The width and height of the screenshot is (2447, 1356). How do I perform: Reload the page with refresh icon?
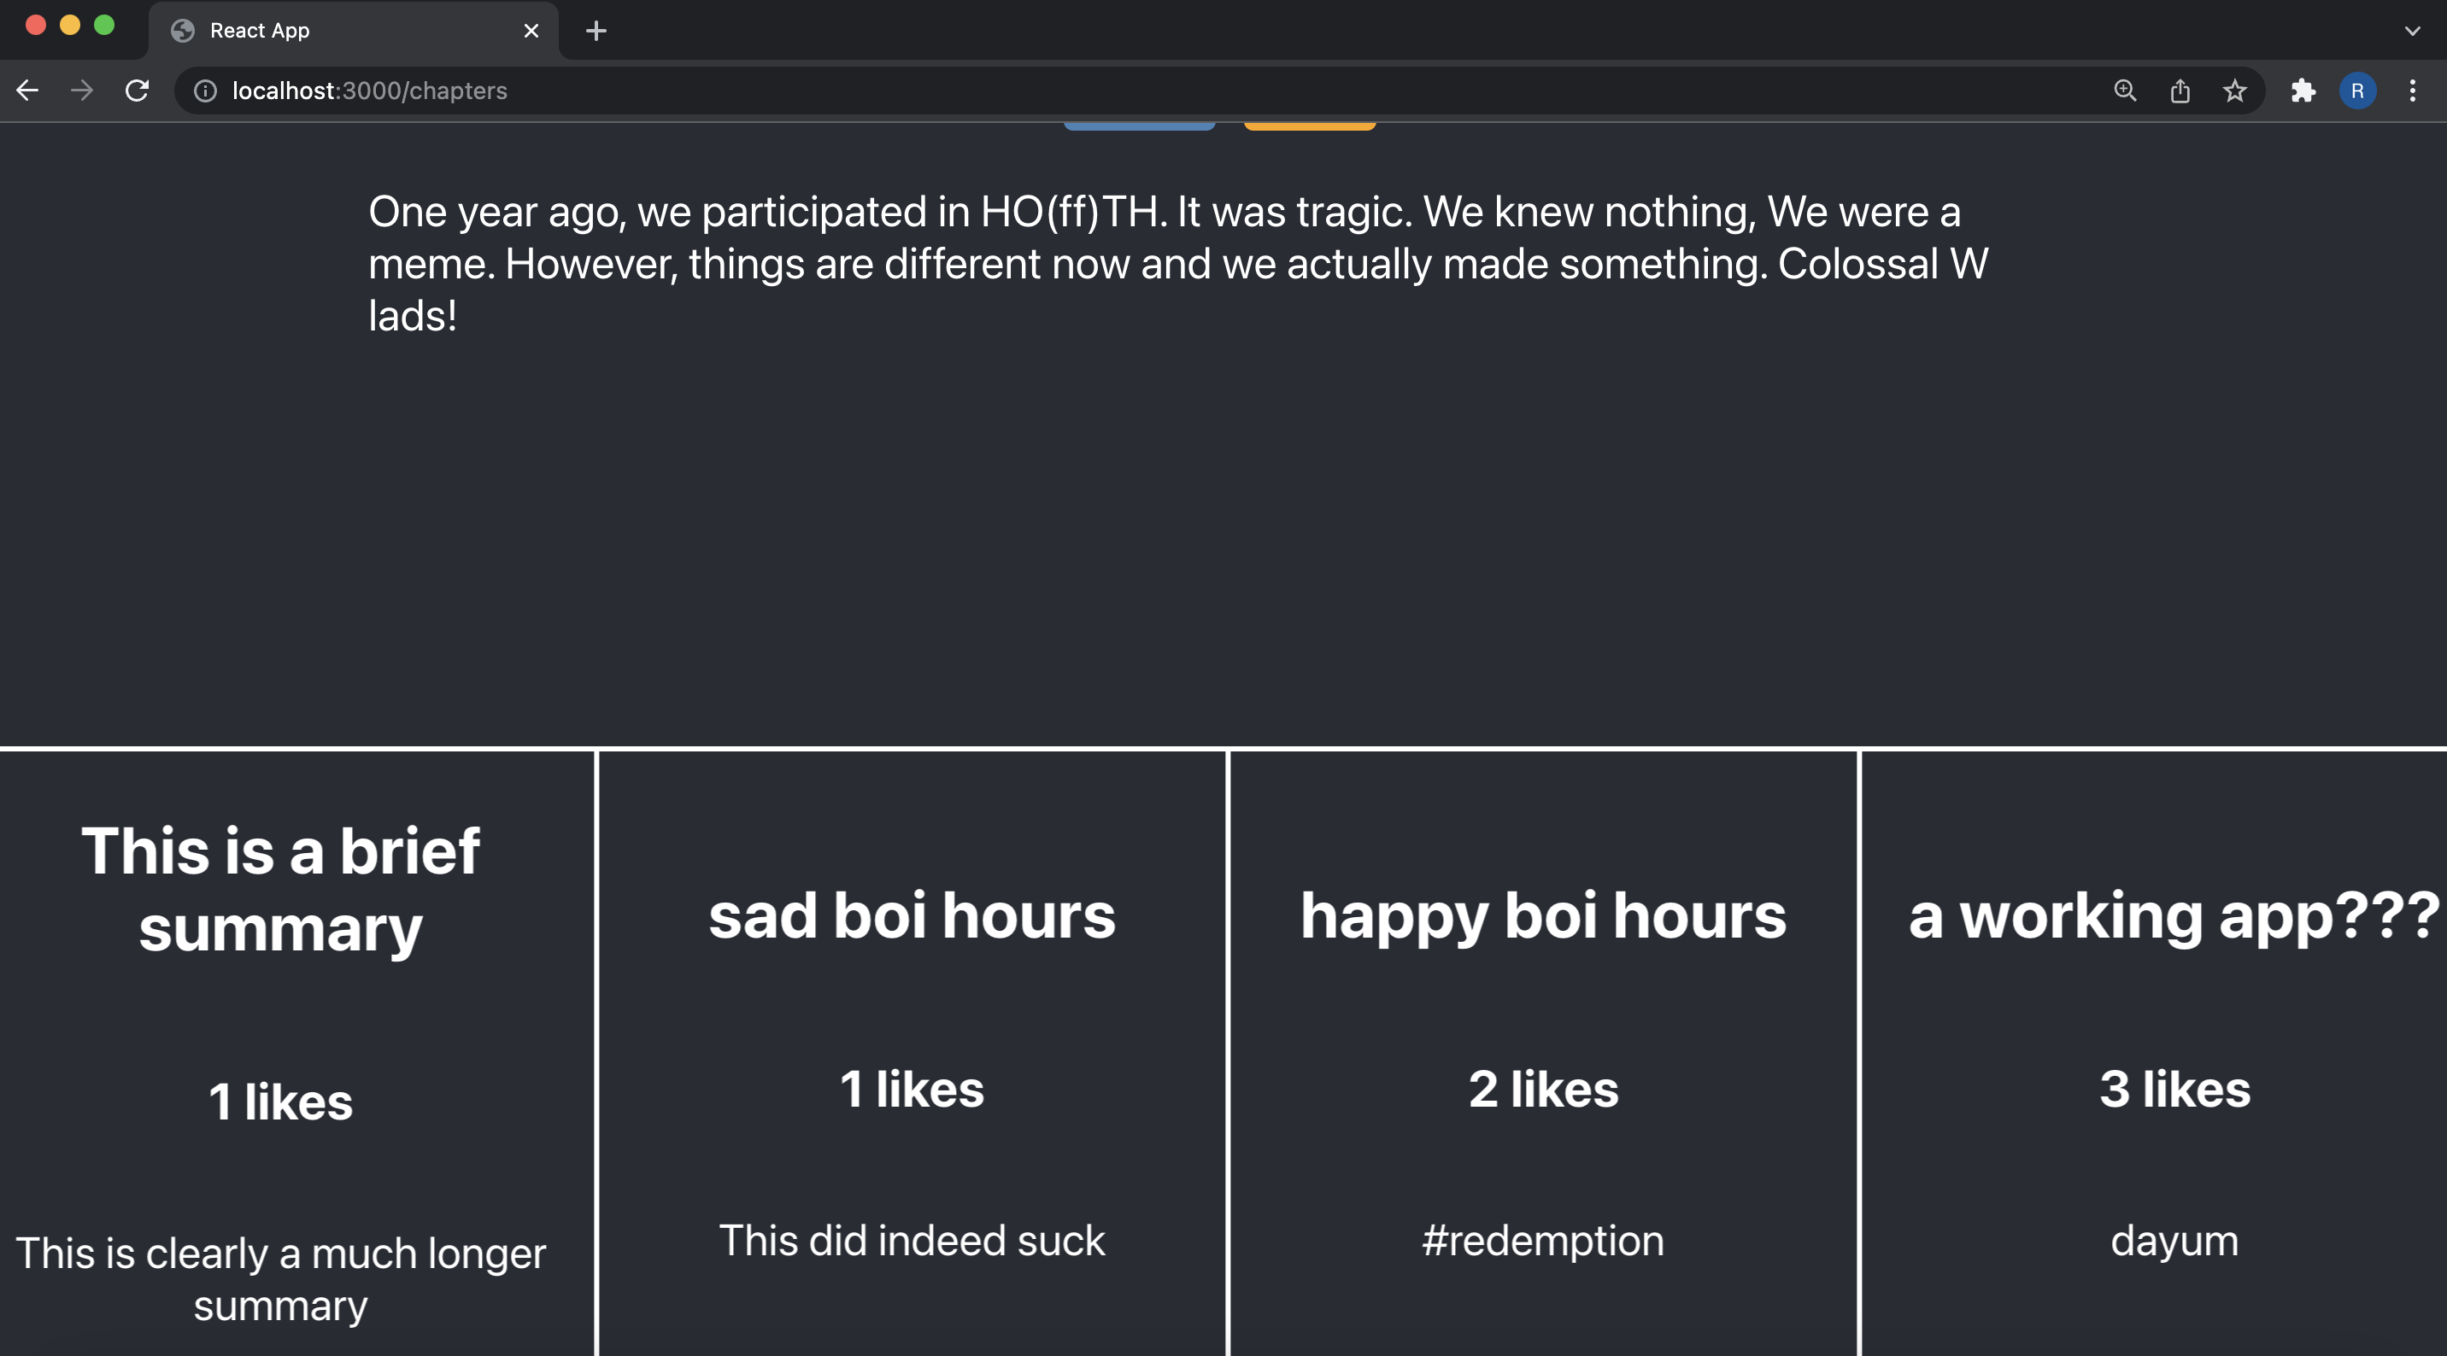(138, 91)
